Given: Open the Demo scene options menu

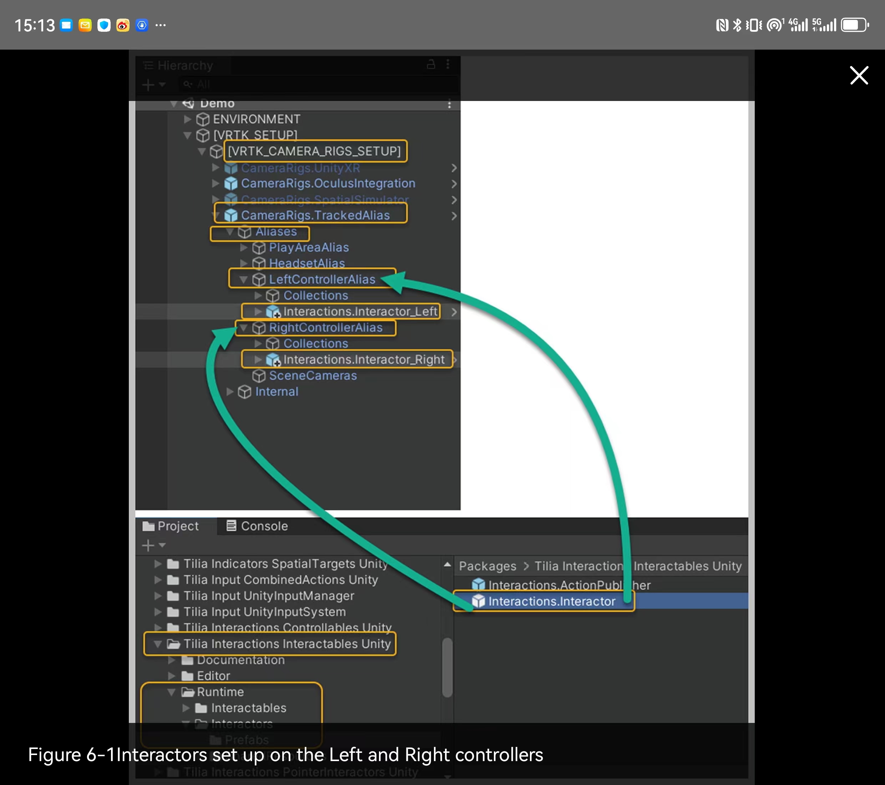Looking at the screenshot, I should [x=449, y=104].
